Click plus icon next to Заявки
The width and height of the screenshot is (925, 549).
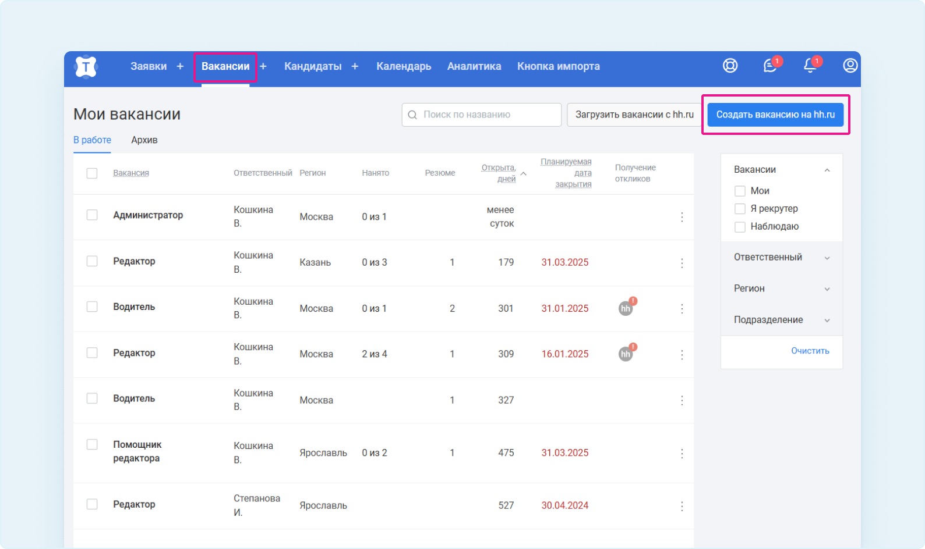tap(180, 66)
